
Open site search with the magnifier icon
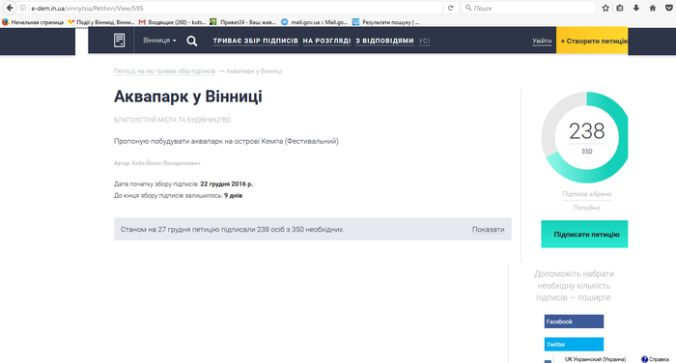point(192,41)
